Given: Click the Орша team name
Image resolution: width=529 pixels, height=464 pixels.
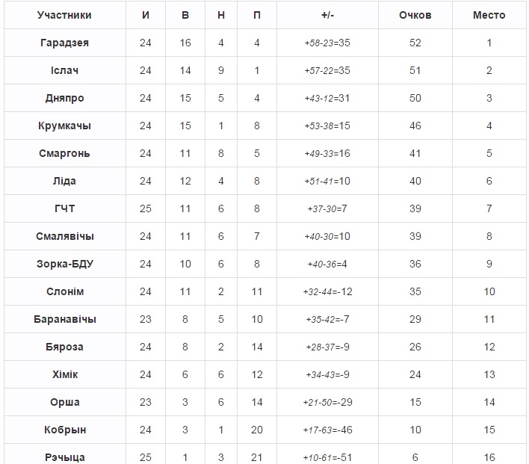Looking at the screenshot, I should coord(64,402).
